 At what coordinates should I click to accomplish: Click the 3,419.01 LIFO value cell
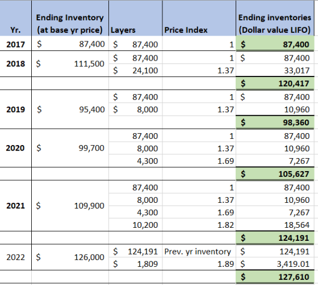[275, 263]
